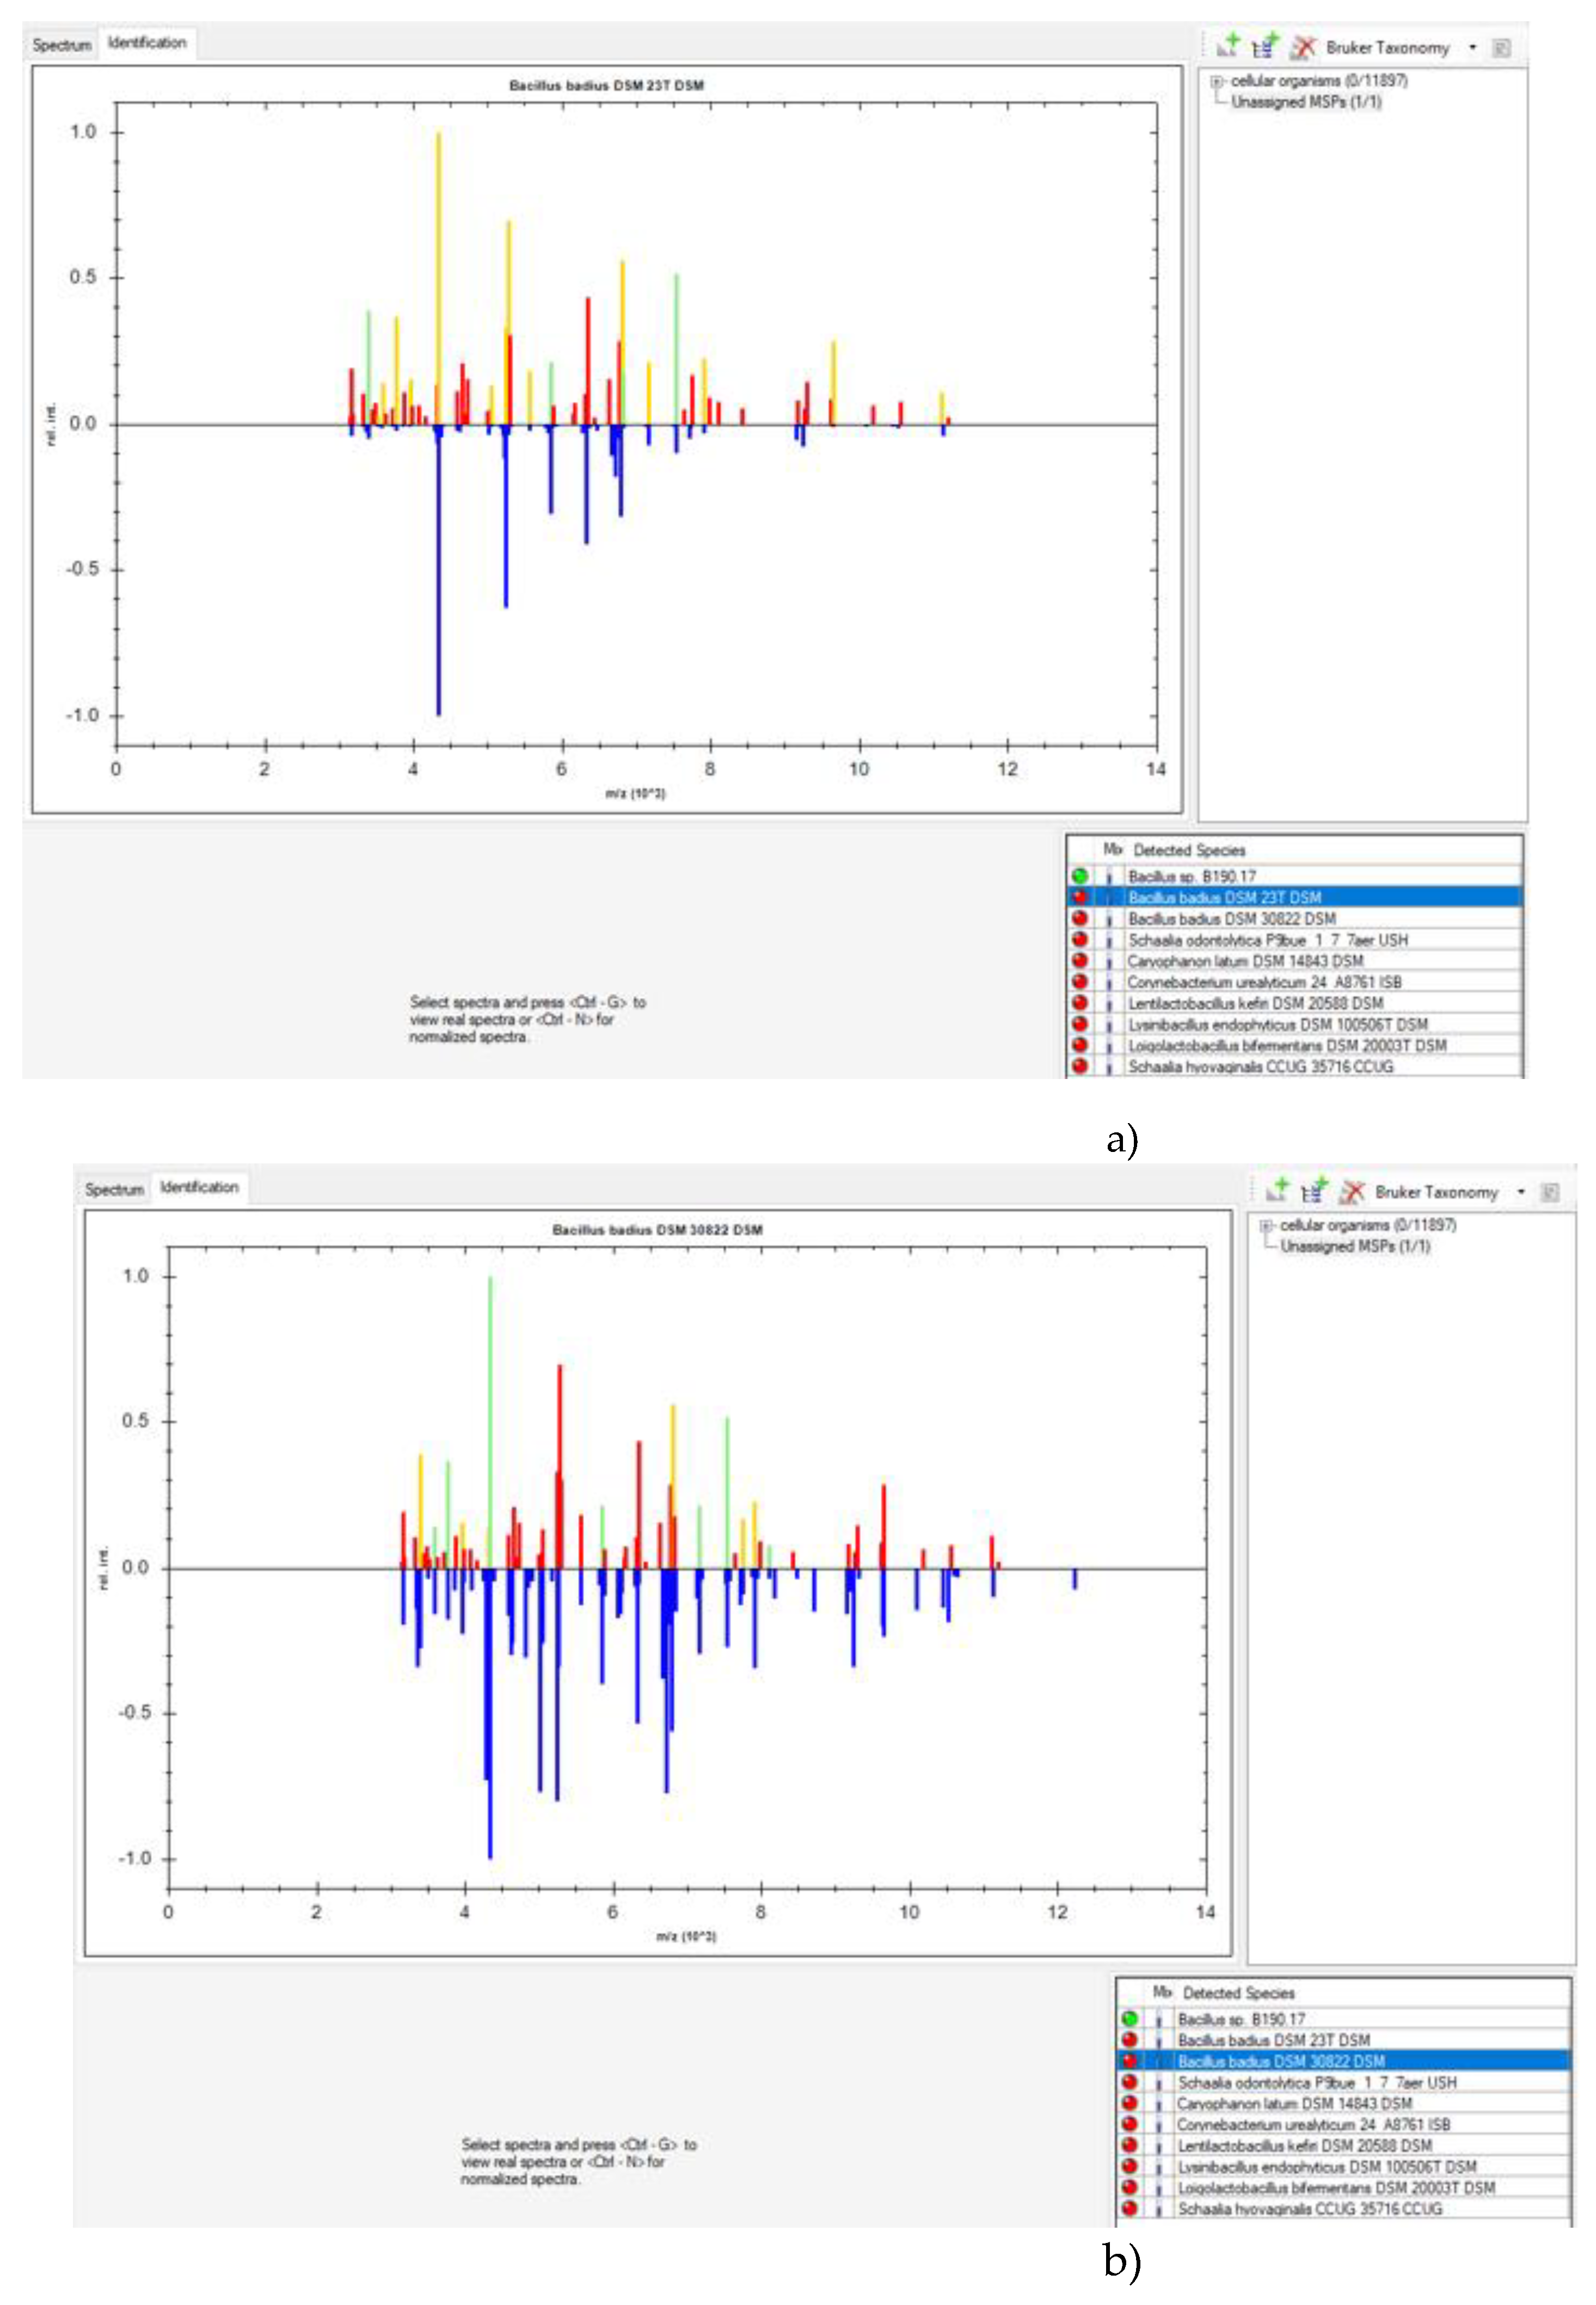This screenshot has width=1596, height=2305.
Task: Select Schaalia hyovaginalis CCUG 35716 row in lower list
Action: click(1310, 2208)
